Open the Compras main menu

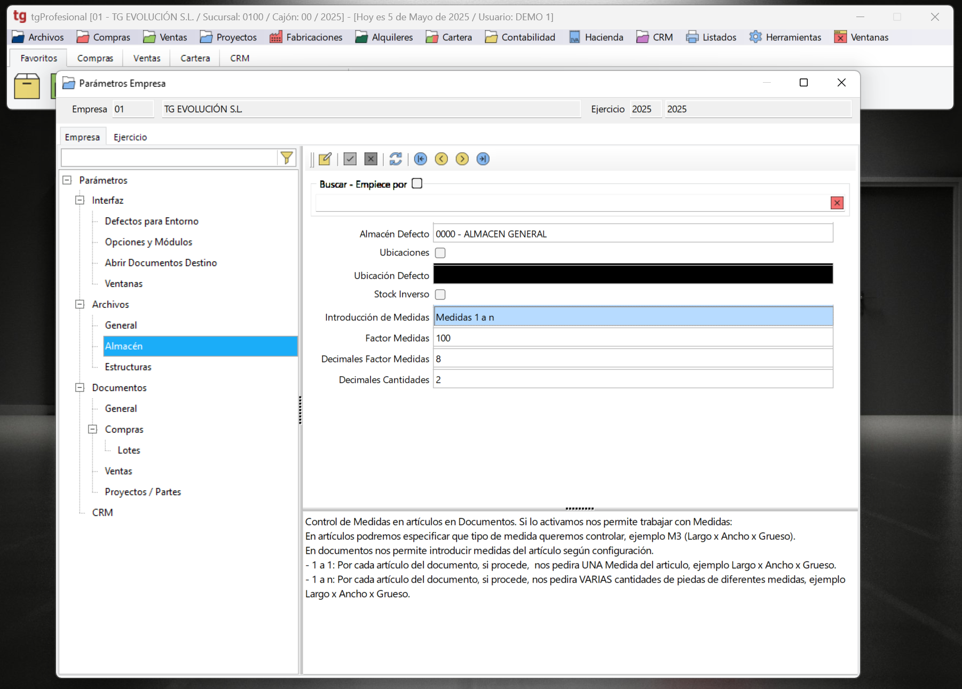pyautogui.click(x=104, y=37)
